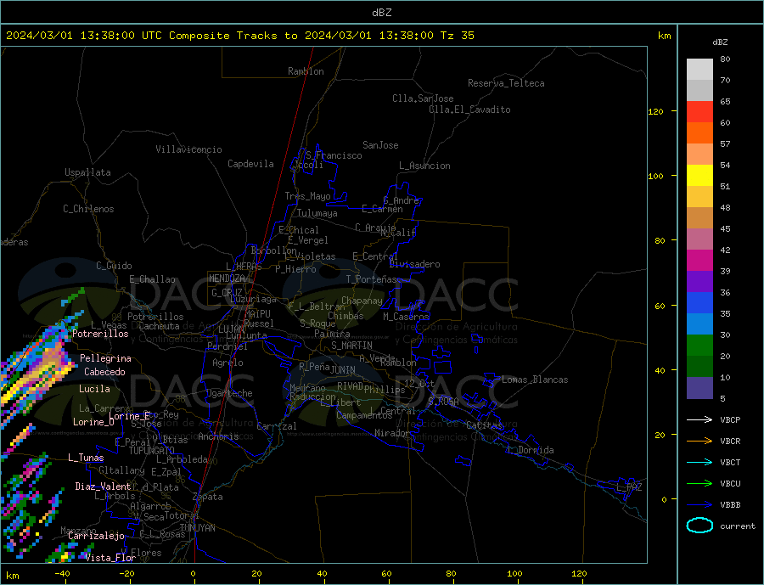Click the Mirador label
Image resolution: width=764 pixels, height=585 pixels.
391,433
